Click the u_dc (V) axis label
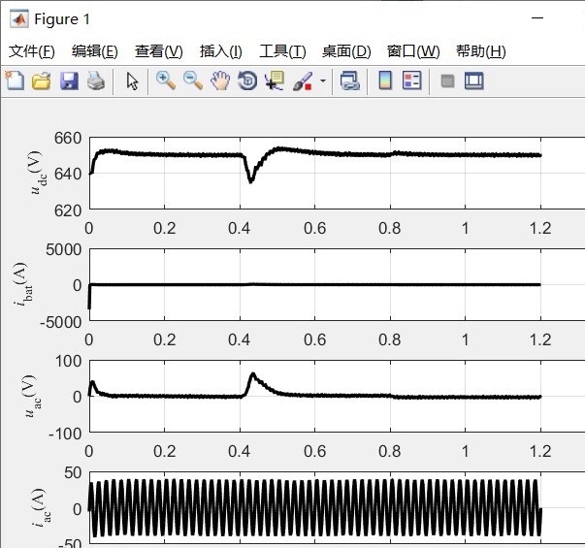The height and width of the screenshot is (548, 585). coord(37,173)
